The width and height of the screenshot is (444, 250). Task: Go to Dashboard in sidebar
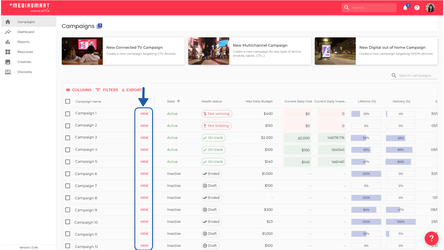[x=26, y=32]
